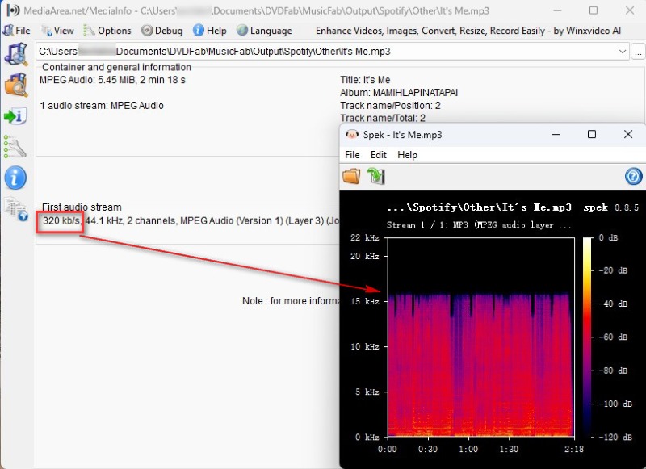The image size is (646, 469).
Task: Click the Spek dB color scale bar
Action: (x=587, y=337)
